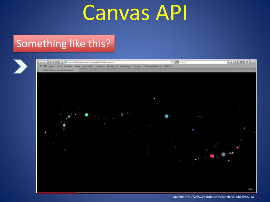Click the blog link in canvas corner
This screenshot has width=270, height=202.
click(251, 189)
